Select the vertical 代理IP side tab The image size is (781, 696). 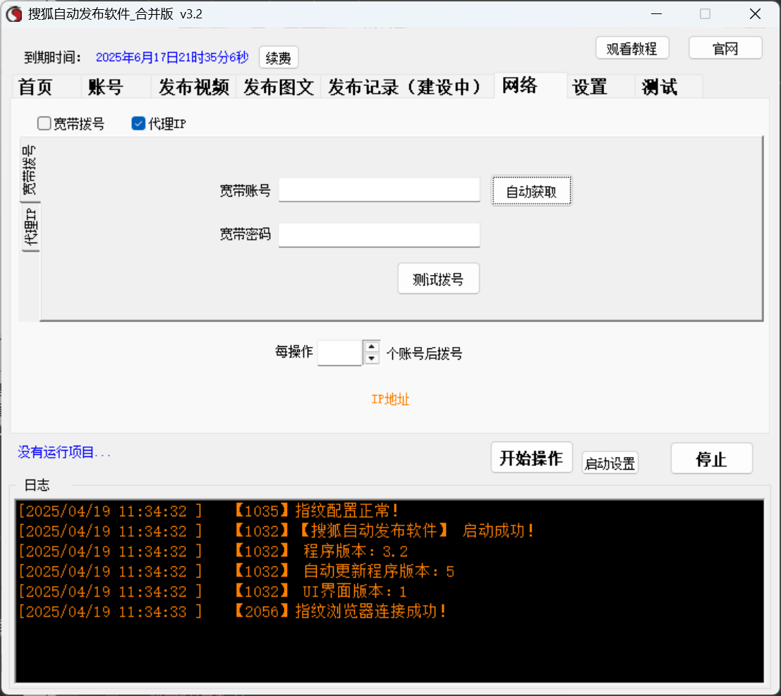[31, 227]
